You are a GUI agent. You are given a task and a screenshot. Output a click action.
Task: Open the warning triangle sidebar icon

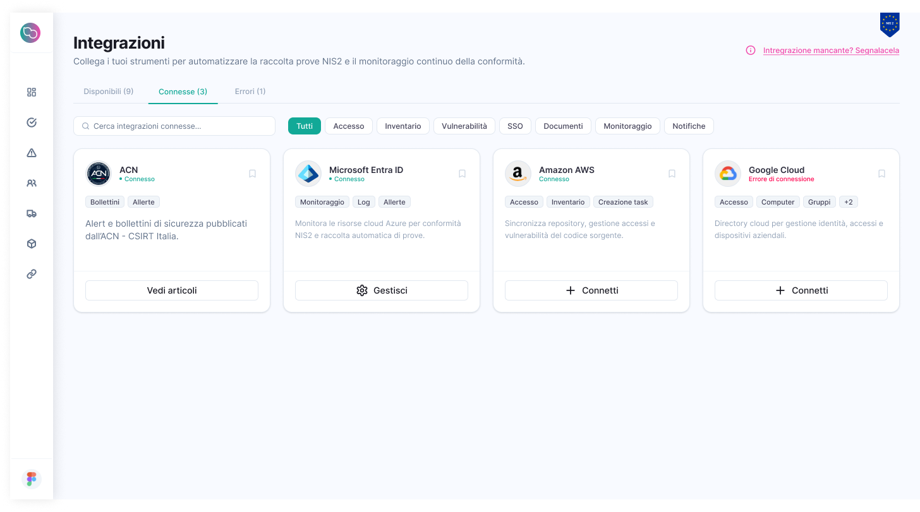(x=32, y=153)
